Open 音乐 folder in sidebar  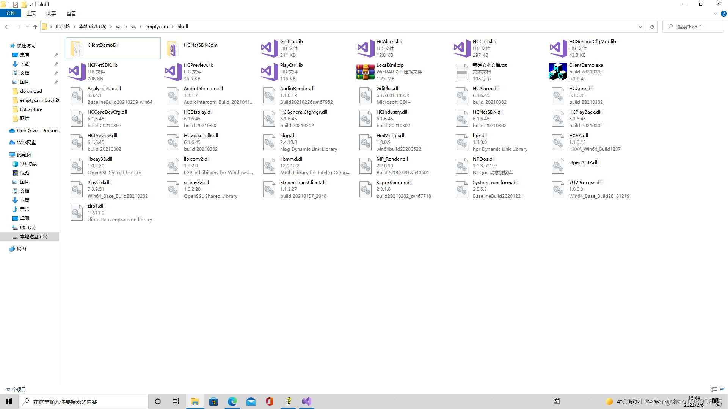coord(25,209)
